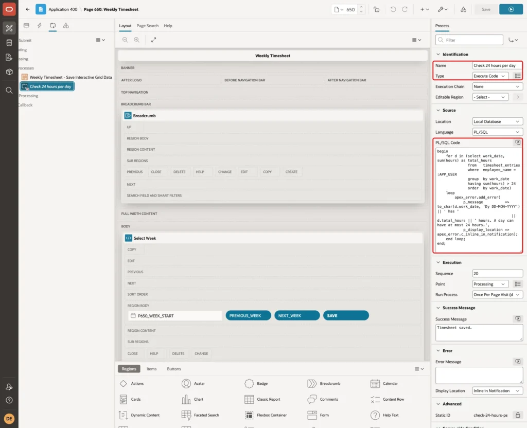The width and height of the screenshot is (527, 428).
Task: Select Weekly Timesheet Save Interactive Grid Data
Action: pos(66,77)
